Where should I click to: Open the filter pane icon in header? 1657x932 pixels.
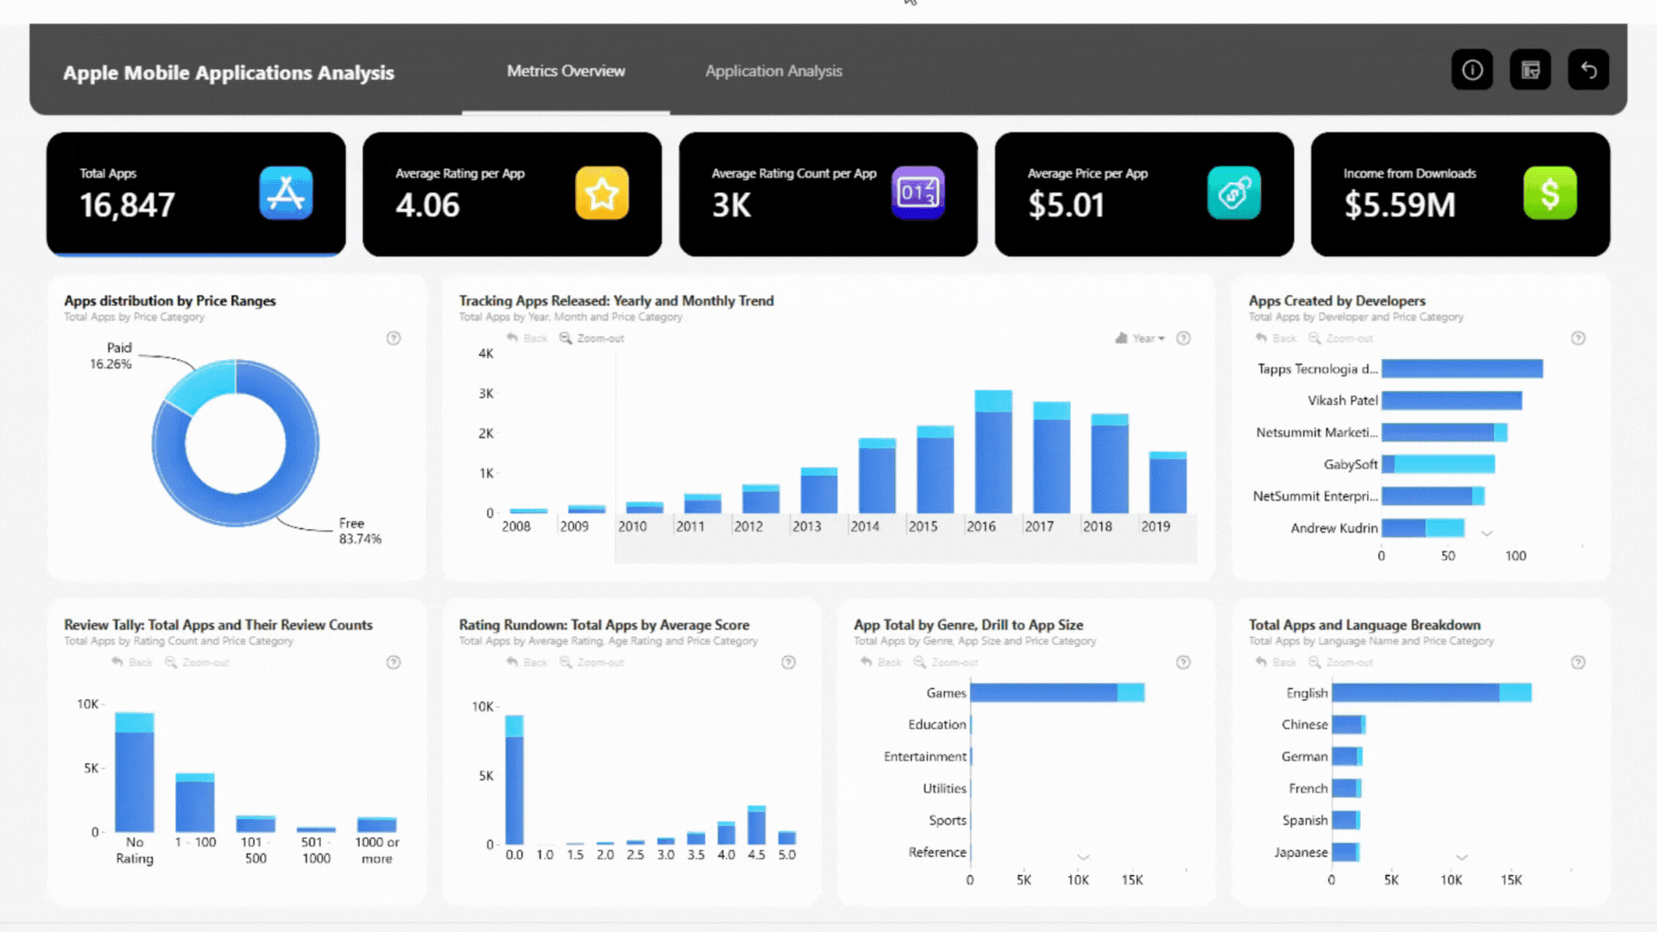[x=1530, y=70]
